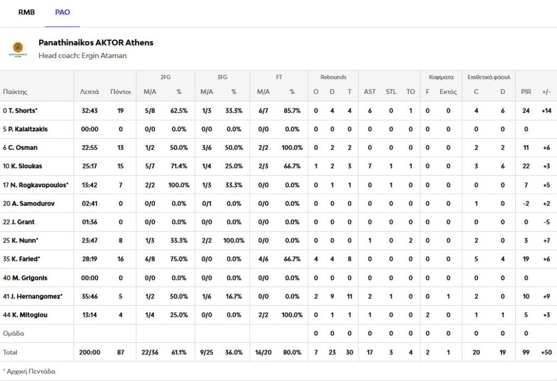This screenshot has height=381, width=557.
Task: Click the AST column header
Action: (370, 92)
